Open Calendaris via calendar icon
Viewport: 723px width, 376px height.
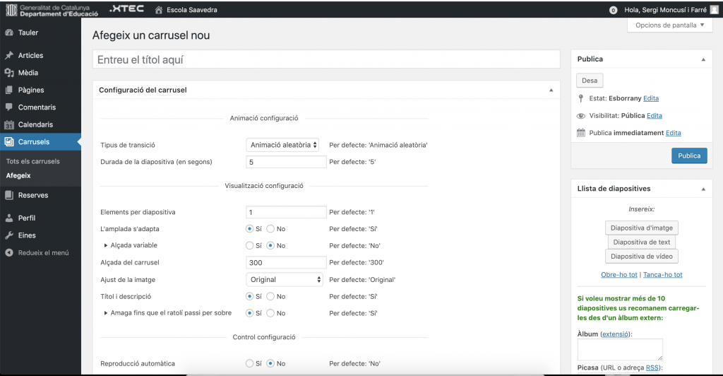tap(8, 124)
